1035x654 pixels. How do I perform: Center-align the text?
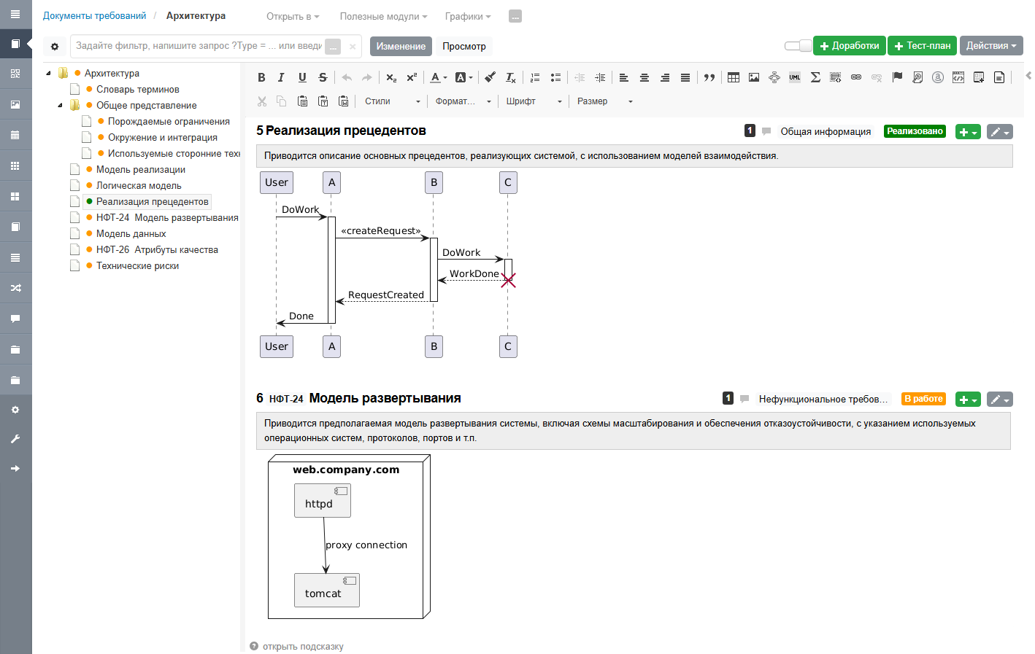645,77
